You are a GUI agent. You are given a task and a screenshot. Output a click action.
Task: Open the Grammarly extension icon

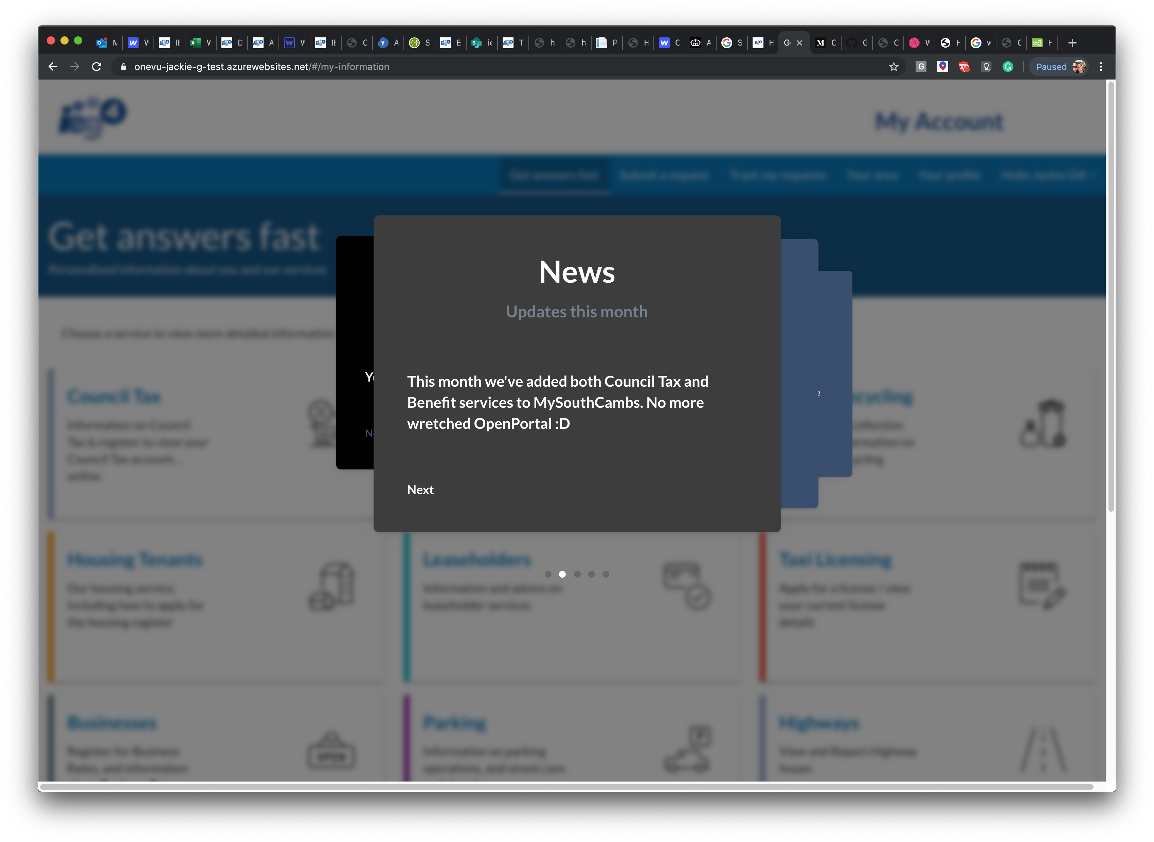point(1007,67)
